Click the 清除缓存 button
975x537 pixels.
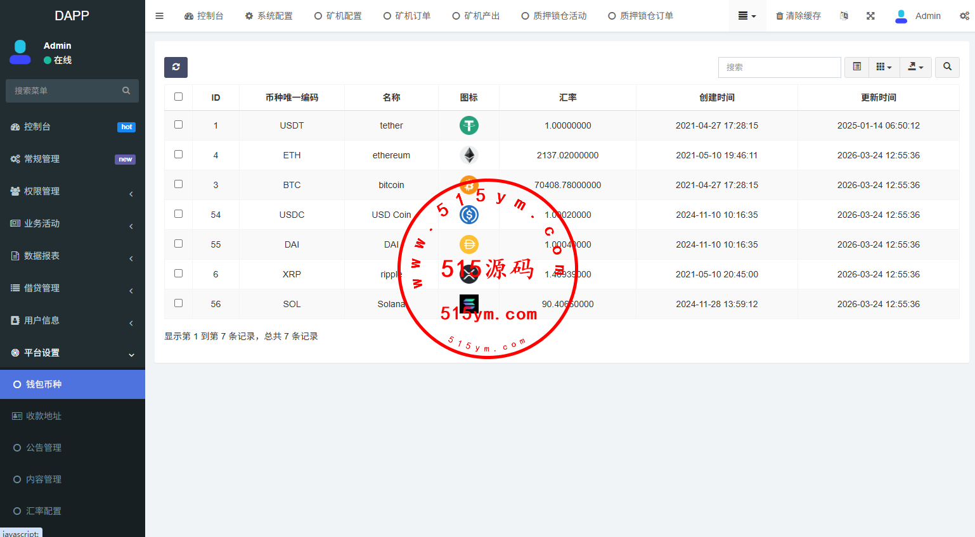(x=798, y=16)
